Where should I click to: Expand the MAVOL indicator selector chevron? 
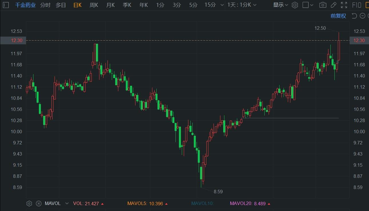[67, 204]
